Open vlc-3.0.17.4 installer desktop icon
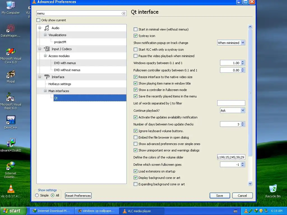Viewport: 287px width, 215px height. pyautogui.click(x=11, y=191)
